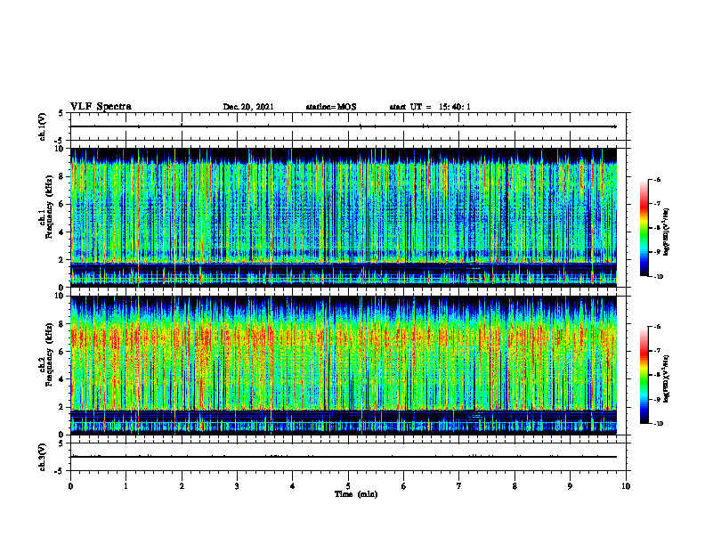The image size is (705, 545).
Task: Click the "Time (min)" axis label
Action: (x=356, y=494)
